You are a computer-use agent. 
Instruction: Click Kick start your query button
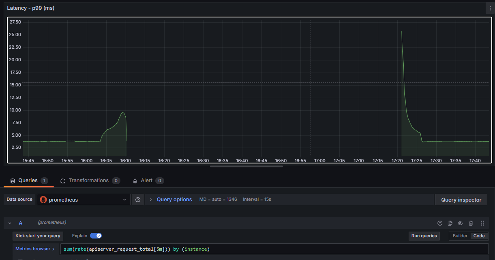38,236
